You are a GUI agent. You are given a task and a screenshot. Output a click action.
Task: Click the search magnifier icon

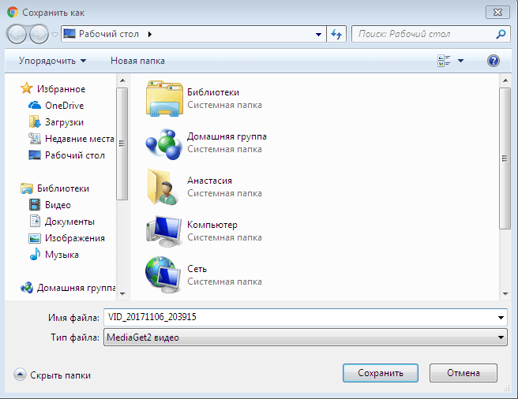click(501, 34)
